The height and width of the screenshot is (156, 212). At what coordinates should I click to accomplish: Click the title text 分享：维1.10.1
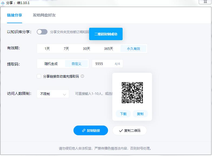pyautogui.click(x=18, y=3)
